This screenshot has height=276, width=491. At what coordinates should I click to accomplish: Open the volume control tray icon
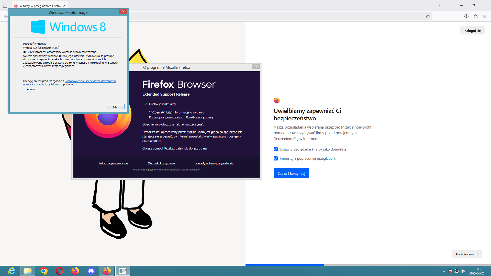pos(463,271)
